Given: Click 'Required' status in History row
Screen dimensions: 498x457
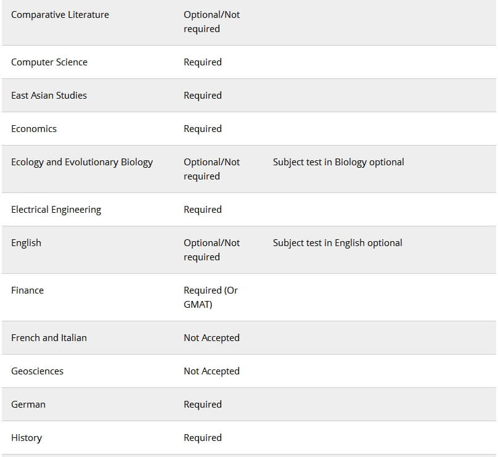Looking at the screenshot, I should pos(202,438).
